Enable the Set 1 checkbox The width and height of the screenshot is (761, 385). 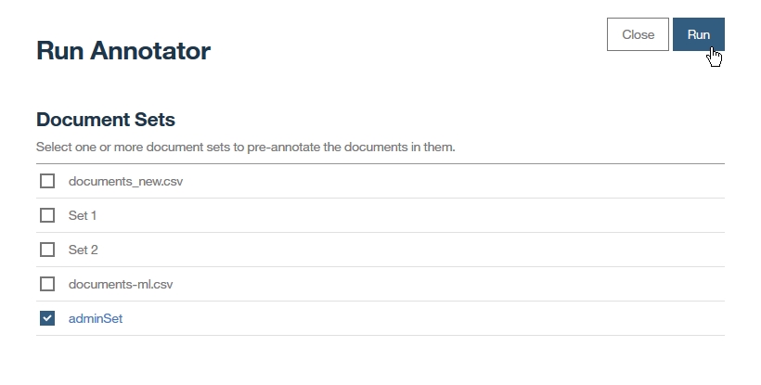(47, 215)
